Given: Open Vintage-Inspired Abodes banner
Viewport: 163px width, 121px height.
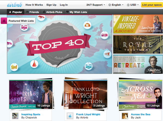Looking at the screenshot, I should pyautogui.click(x=138, y=24).
